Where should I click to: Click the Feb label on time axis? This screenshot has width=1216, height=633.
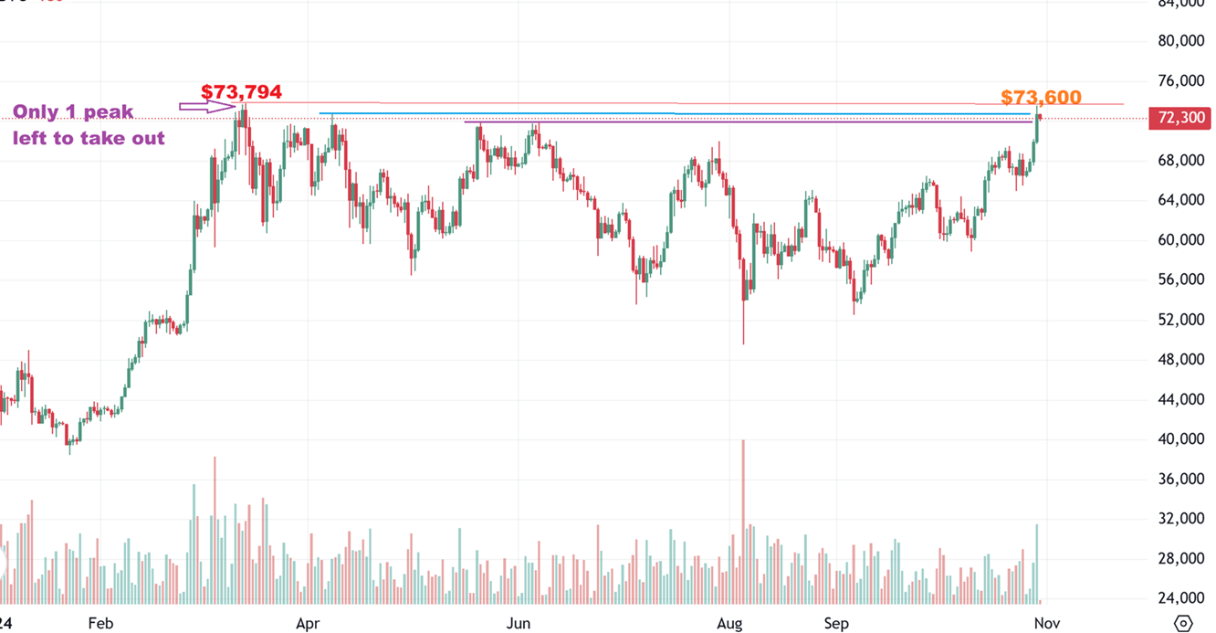[x=100, y=624]
